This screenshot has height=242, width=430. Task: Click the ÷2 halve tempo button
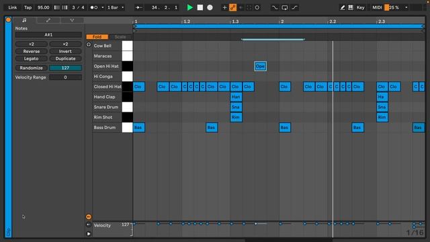pos(32,44)
